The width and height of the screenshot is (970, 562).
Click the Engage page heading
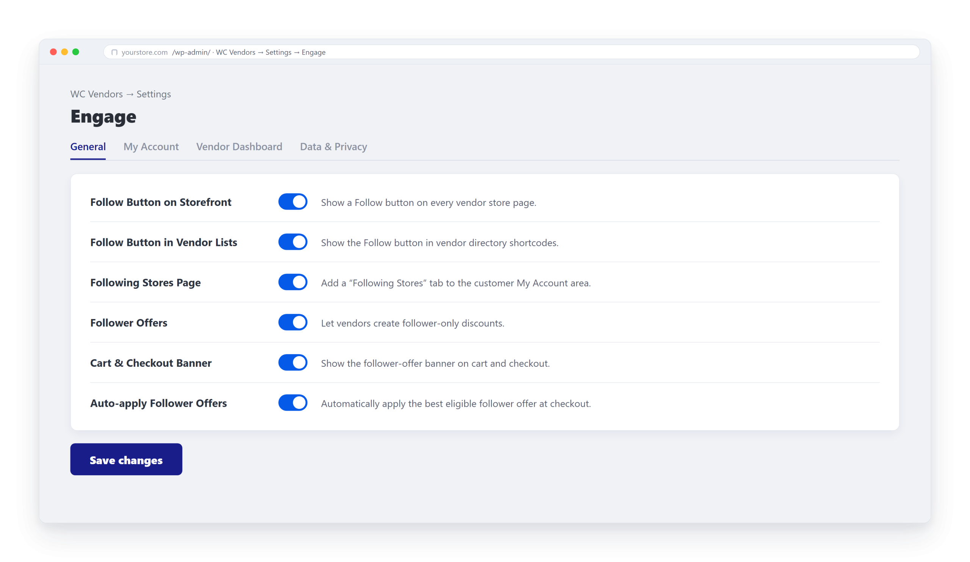click(x=103, y=117)
